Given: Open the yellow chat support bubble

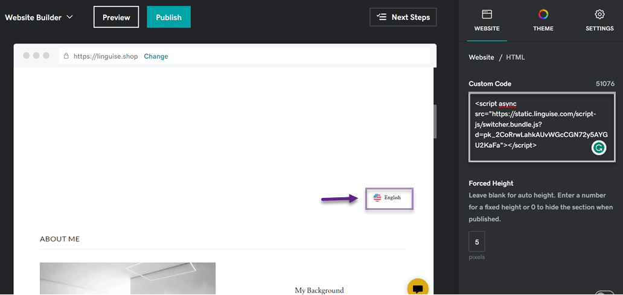Looking at the screenshot, I should coord(418,287).
